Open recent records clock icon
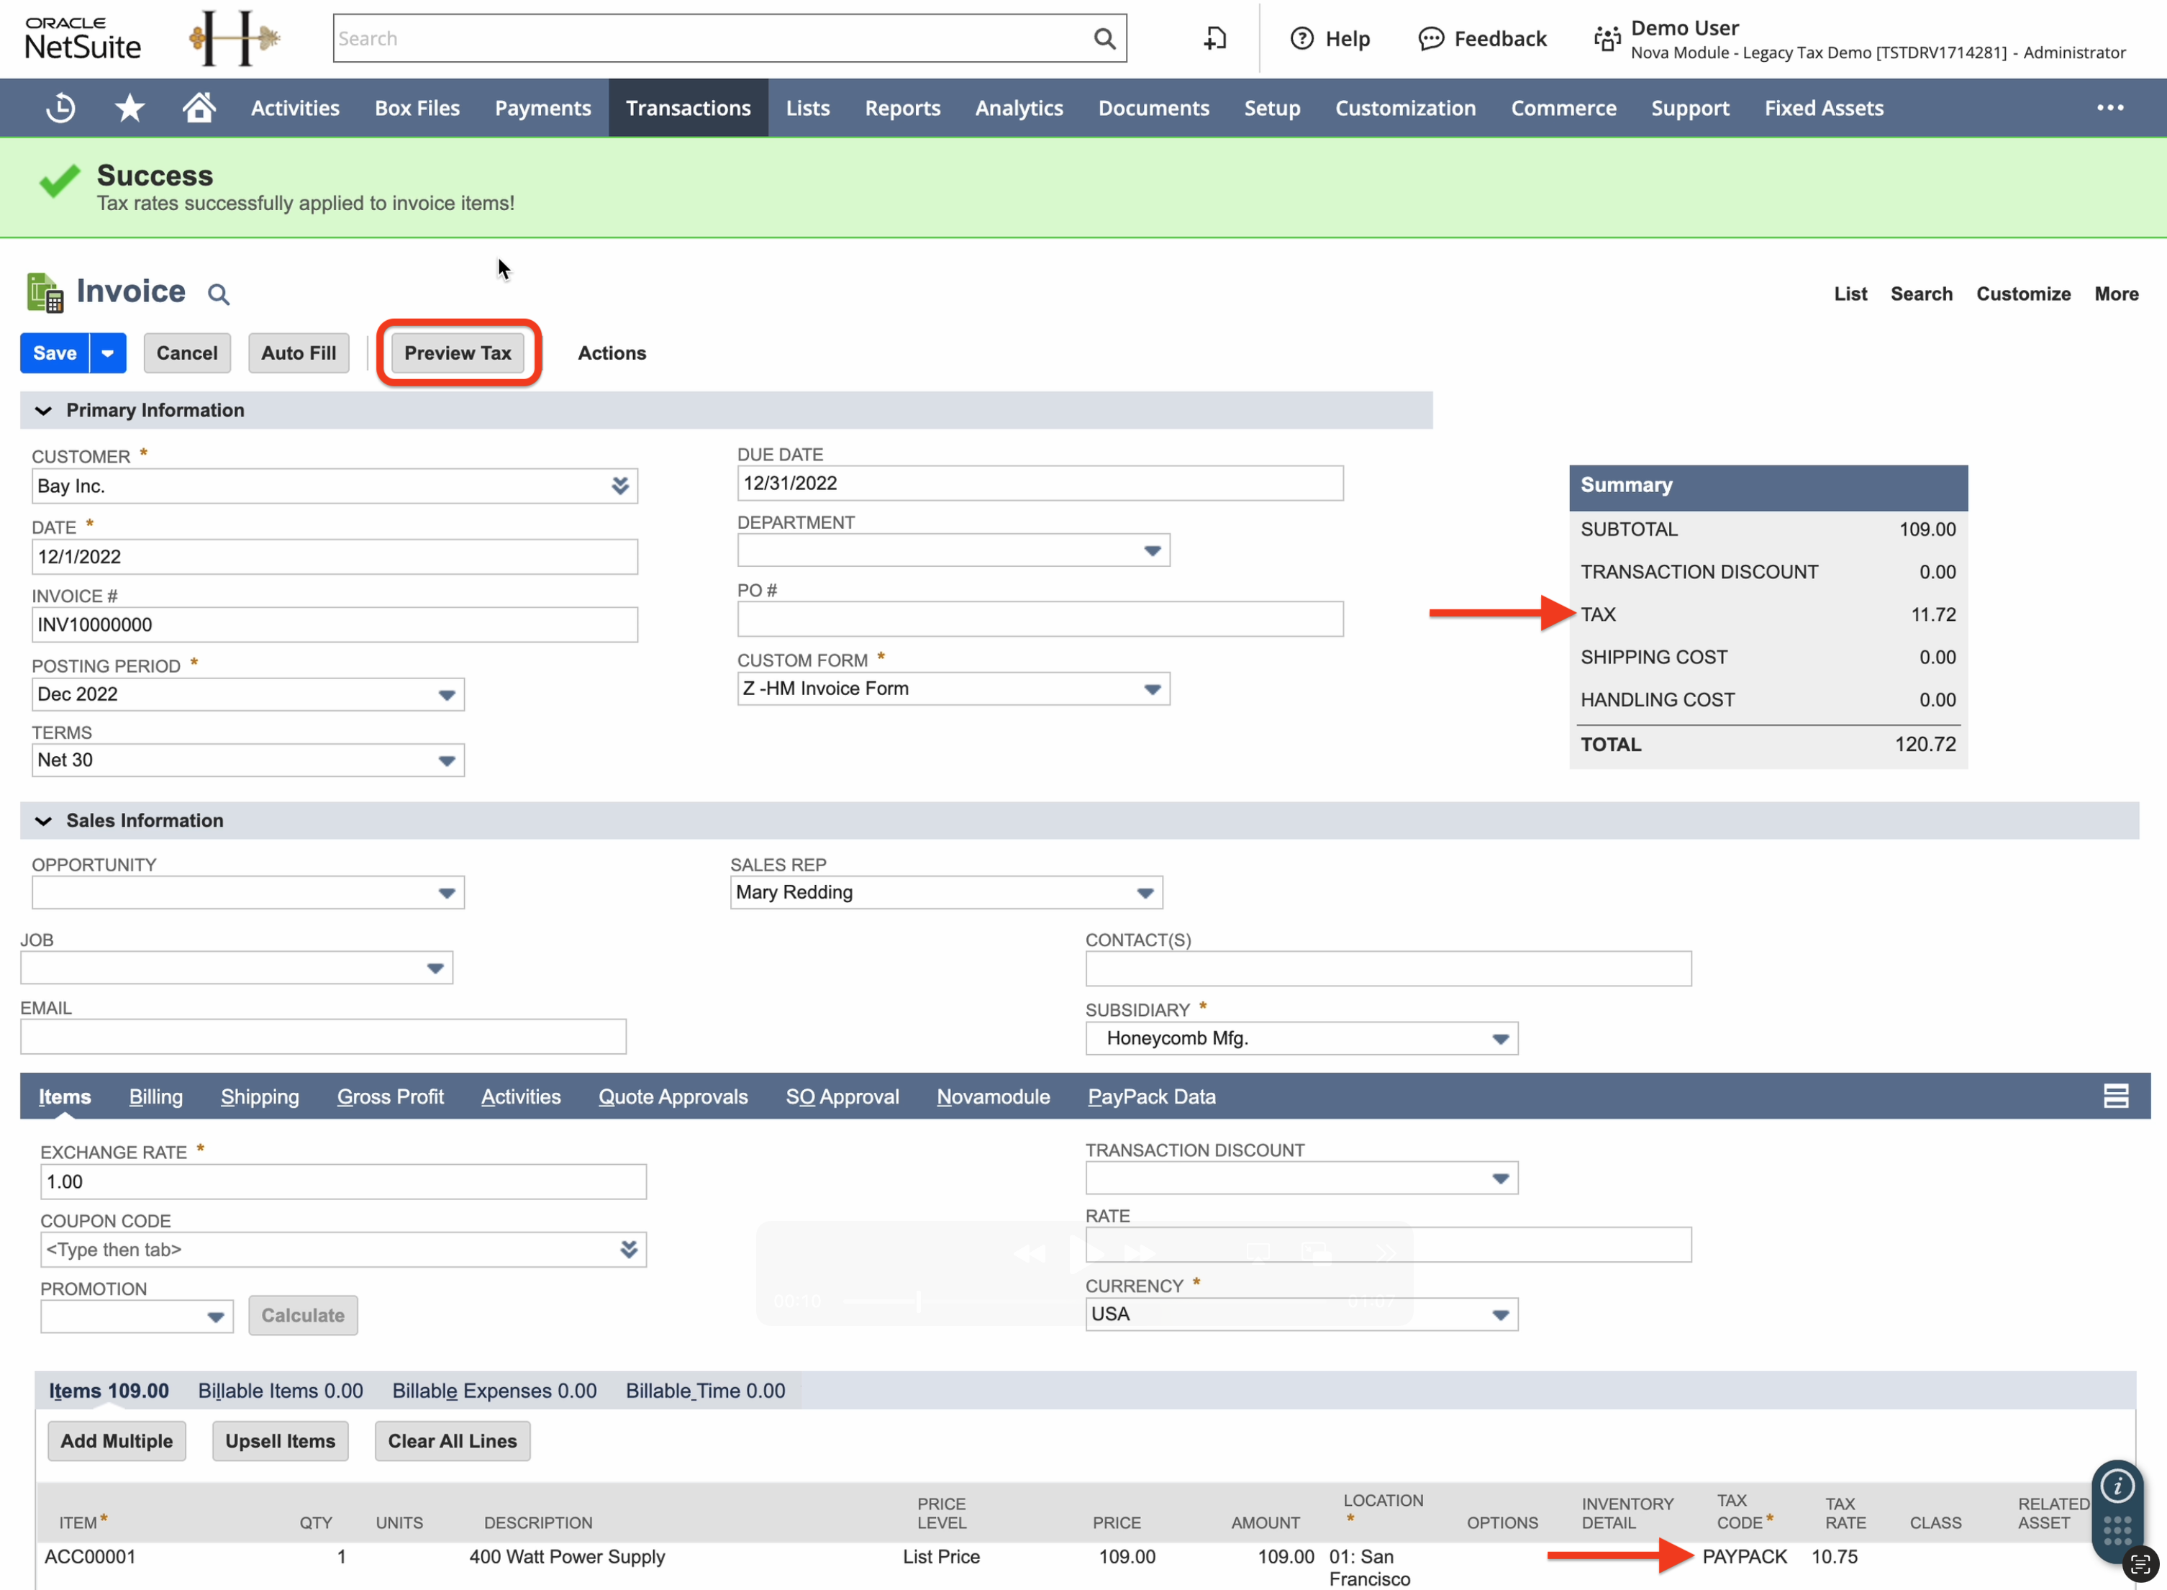This screenshot has width=2167, height=1590. tap(60, 108)
